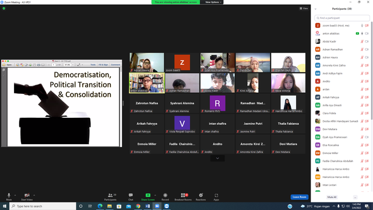Click the Romario RVS tile
Image resolution: width=373 pixels, height=210 pixels.
click(217, 103)
